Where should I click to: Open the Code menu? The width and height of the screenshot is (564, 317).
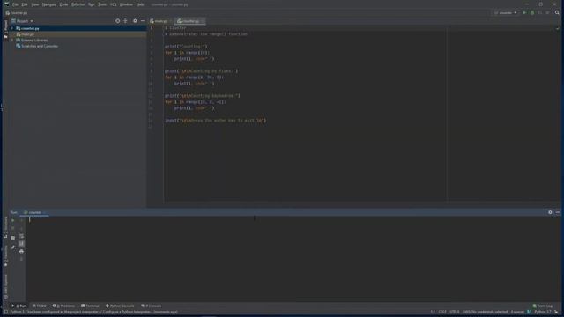point(63,4)
